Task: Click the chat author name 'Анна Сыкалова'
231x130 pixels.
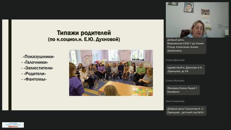Action: coord(175,101)
